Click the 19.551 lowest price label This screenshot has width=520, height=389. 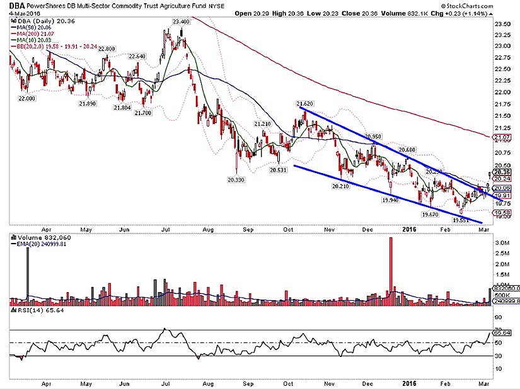(x=461, y=220)
